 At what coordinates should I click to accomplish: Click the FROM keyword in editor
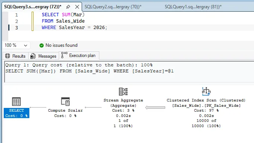click(x=47, y=21)
